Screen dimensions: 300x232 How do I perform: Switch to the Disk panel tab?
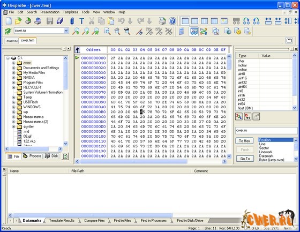(51, 156)
